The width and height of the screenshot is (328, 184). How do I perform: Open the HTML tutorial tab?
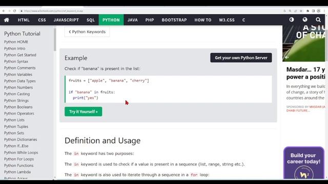point(24,20)
